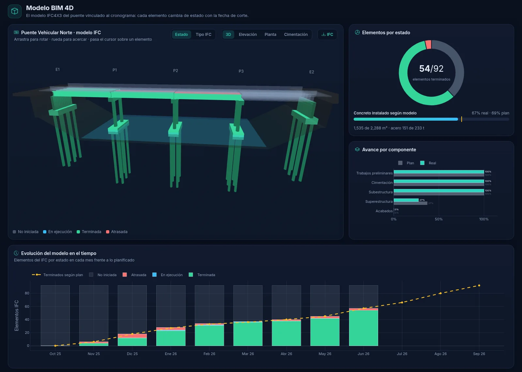Click the red Atrasada donut segment
522x372 pixels.
click(x=428, y=45)
